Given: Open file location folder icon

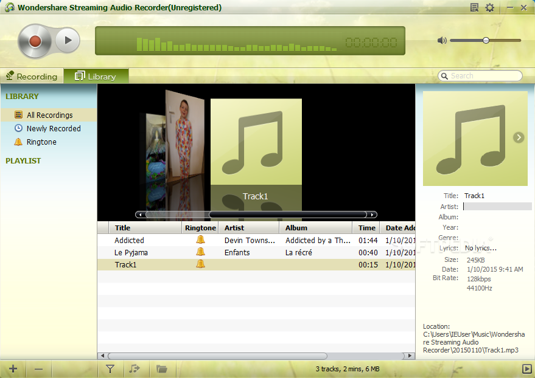Looking at the screenshot, I should 161,369.
